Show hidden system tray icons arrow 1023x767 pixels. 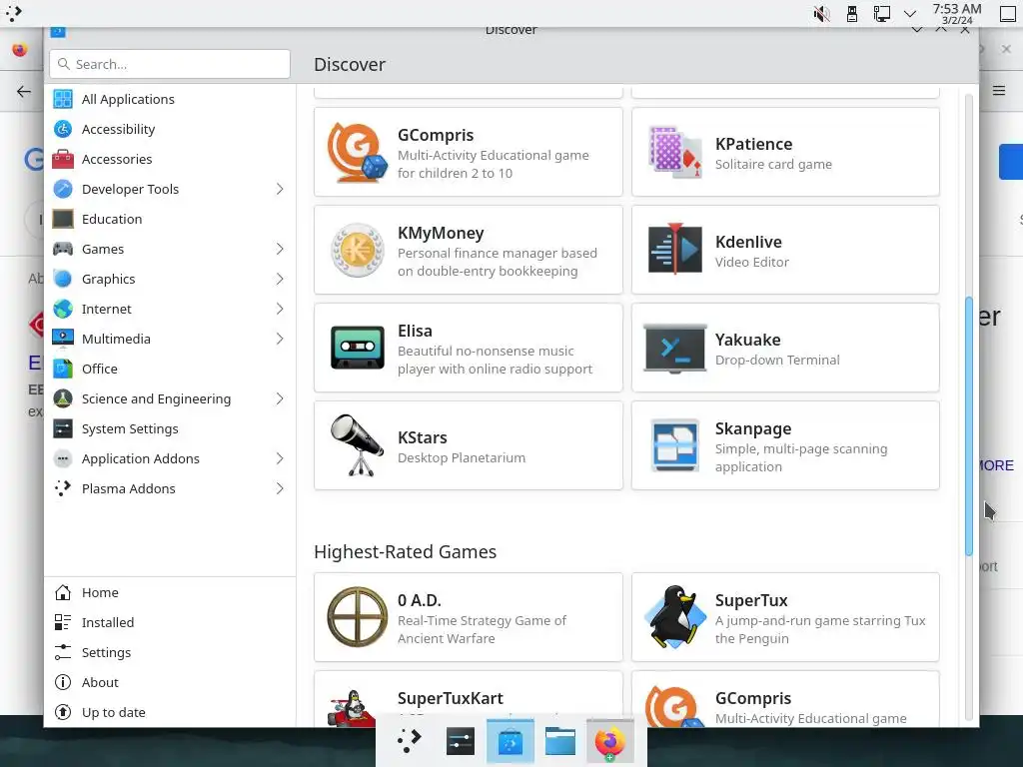point(910,14)
